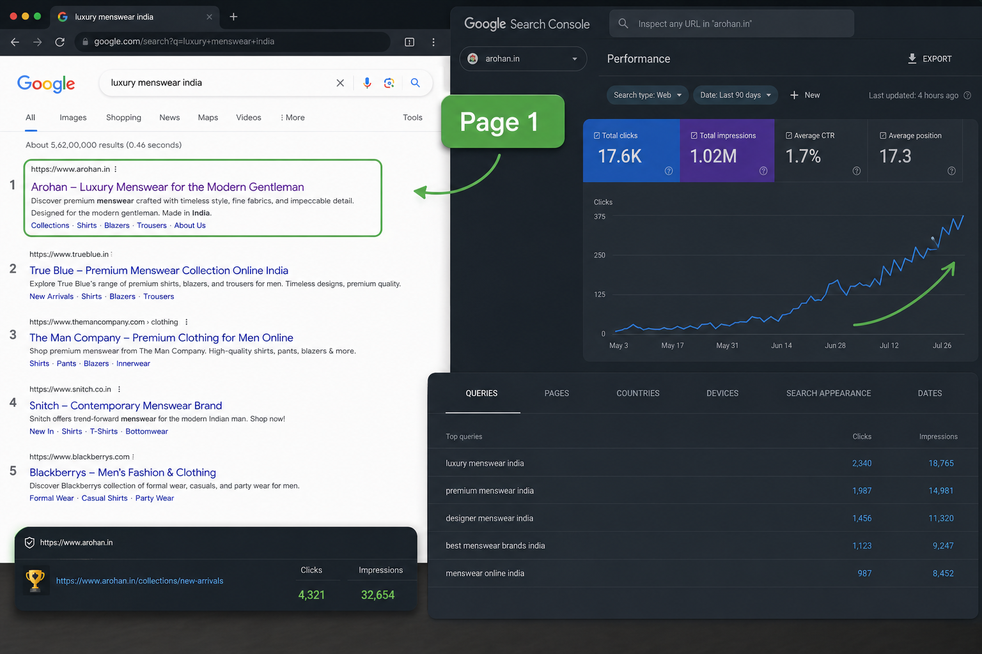The height and width of the screenshot is (654, 982).
Task: Switch to the Videos results tab
Action: 249,118
